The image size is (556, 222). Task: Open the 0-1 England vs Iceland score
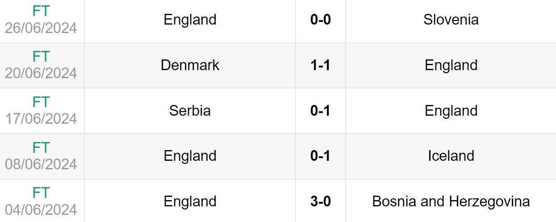(320, 156)
